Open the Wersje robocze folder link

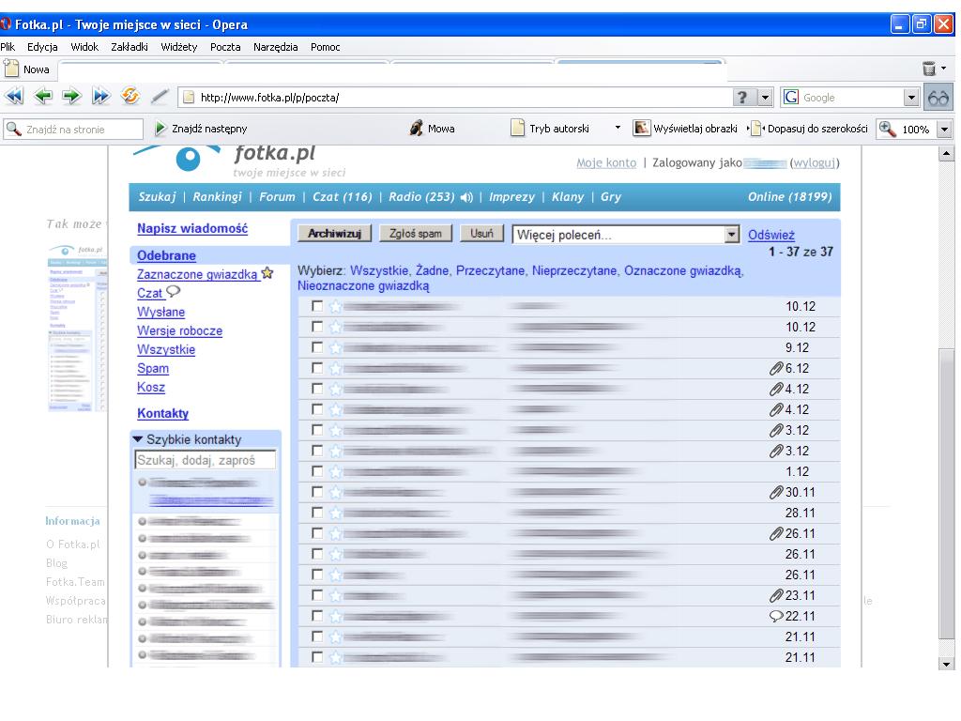coord(179,330)
